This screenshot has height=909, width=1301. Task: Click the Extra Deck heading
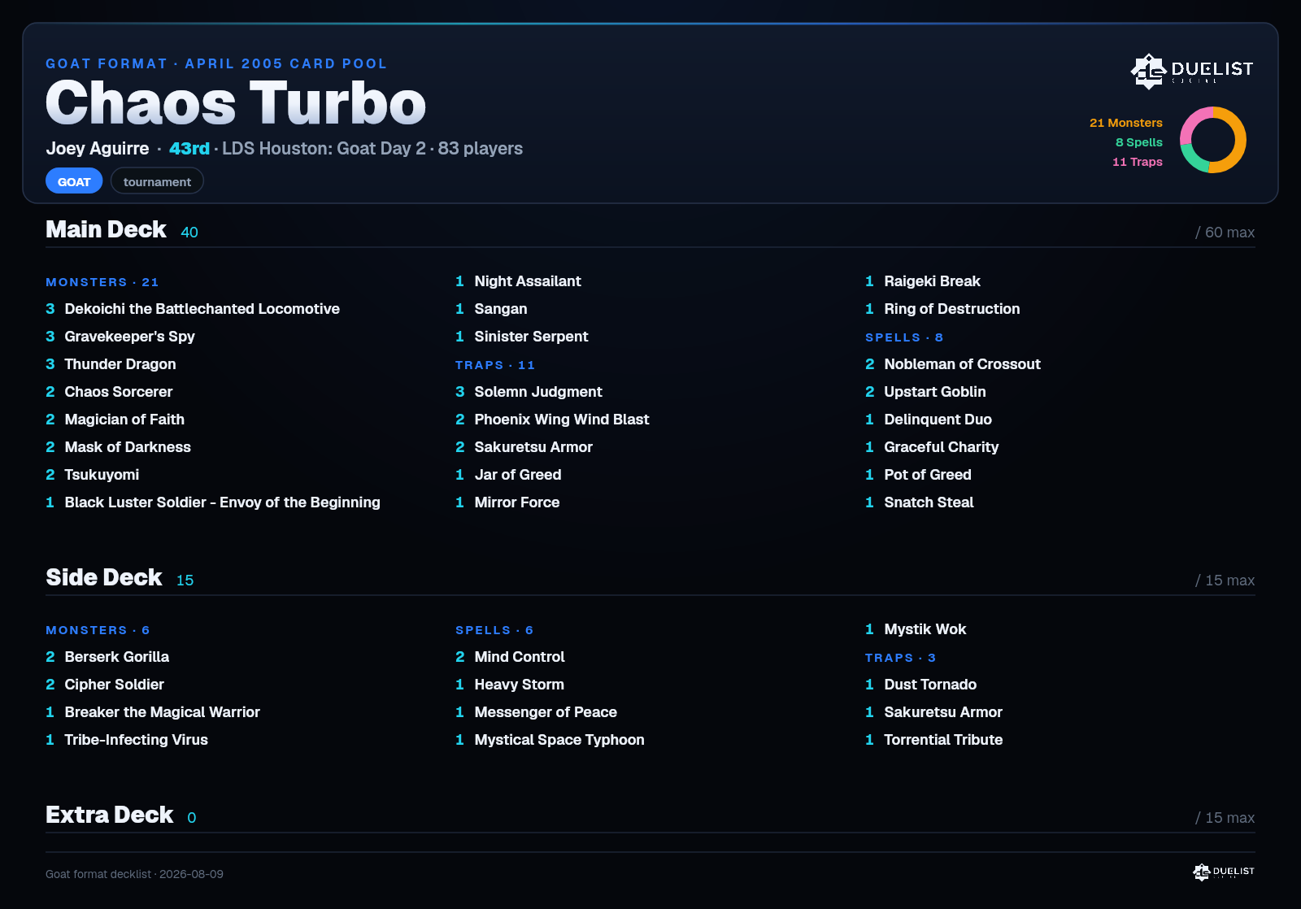pos(109,815)
